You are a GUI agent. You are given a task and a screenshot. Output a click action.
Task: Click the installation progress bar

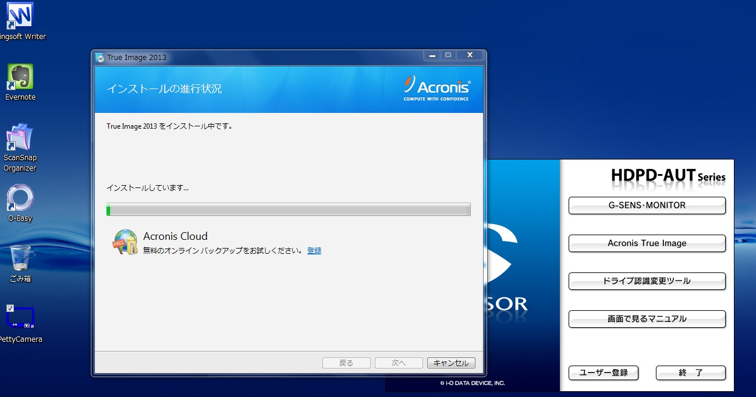coord(288,210)
